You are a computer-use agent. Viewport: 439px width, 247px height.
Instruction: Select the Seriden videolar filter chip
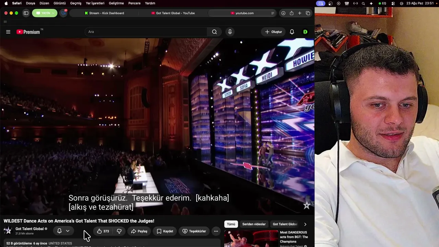(254, 224)
